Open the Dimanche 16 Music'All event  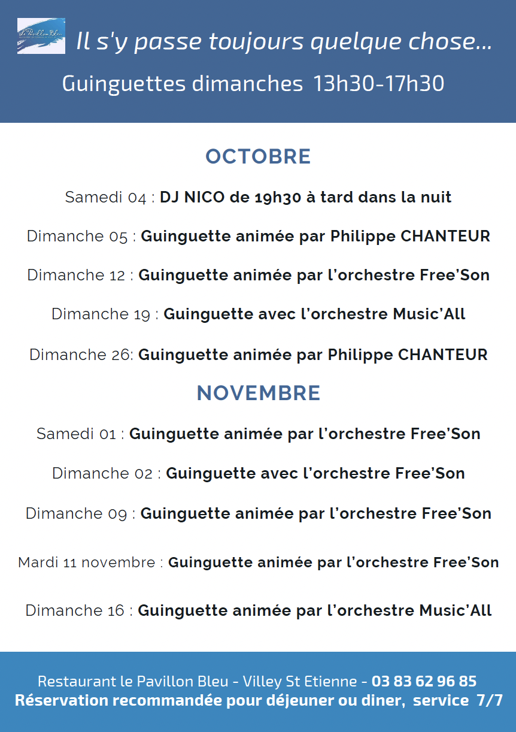(258, 610)
